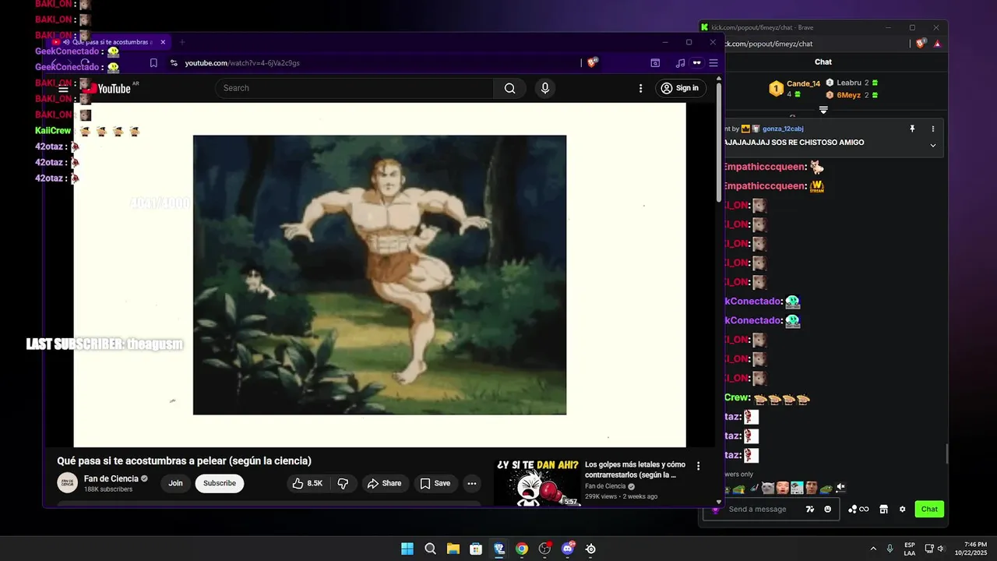This screenshot has width=997, height=561.
Task: Open the media control music-note icon
Action: coord(680,63)
